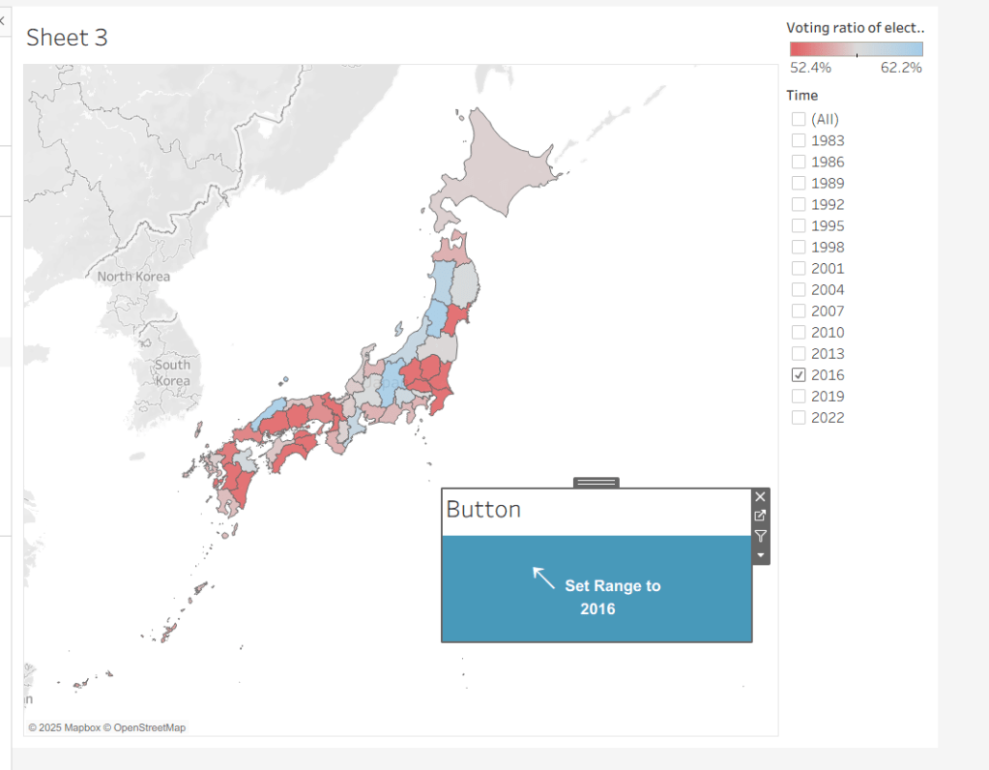Image resolution: width=989 pixels, height=770 pixels.
Task: Check the (All) checkbox in Time filter
Action: [x=799, y=119]
